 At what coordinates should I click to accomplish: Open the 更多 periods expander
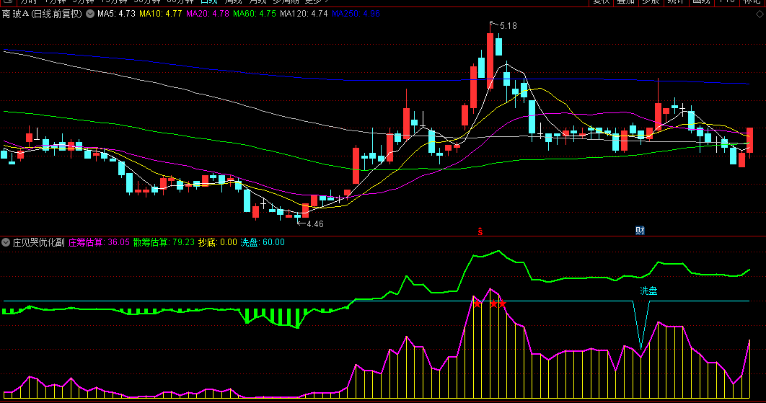point(316,2)
